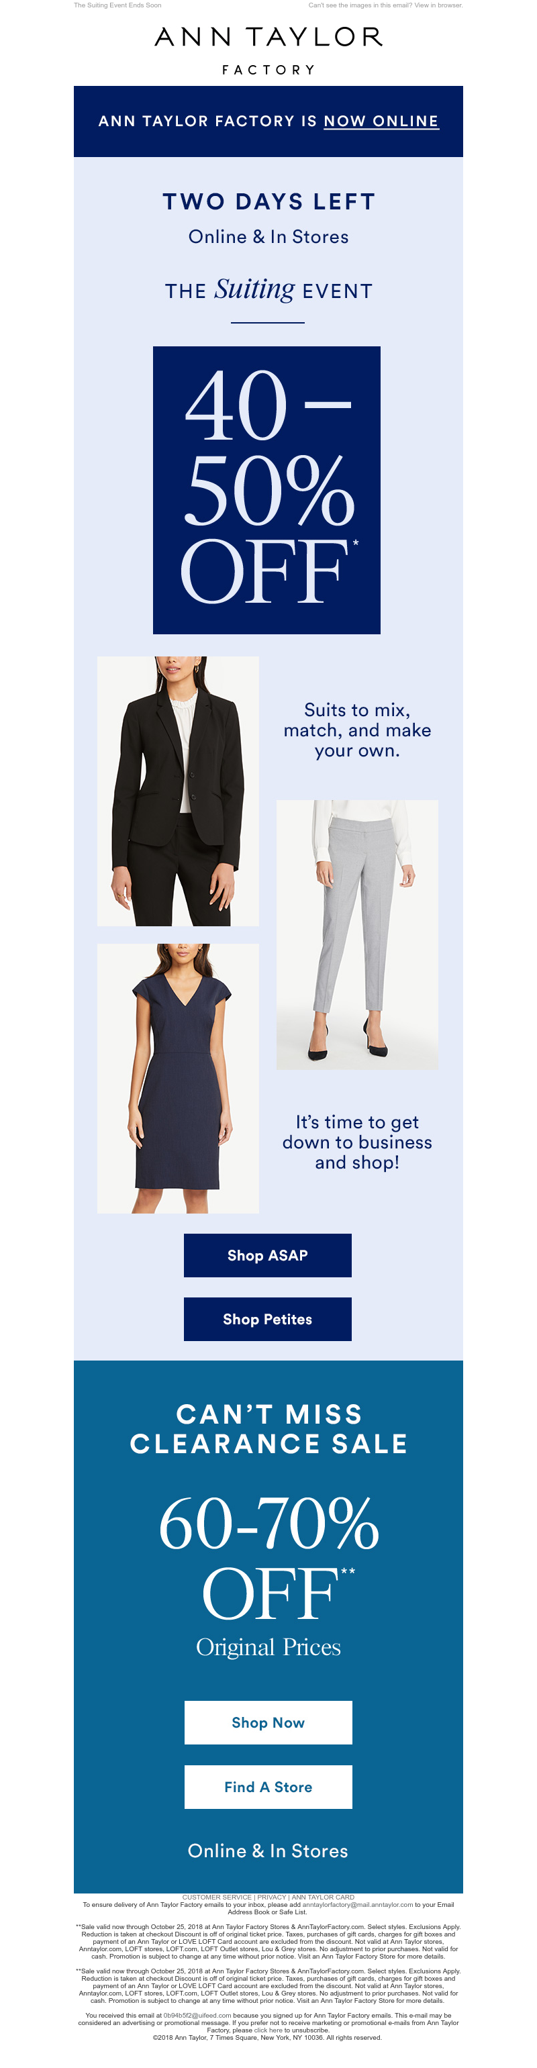Open the Find A Store button

tap(268, 1786)
